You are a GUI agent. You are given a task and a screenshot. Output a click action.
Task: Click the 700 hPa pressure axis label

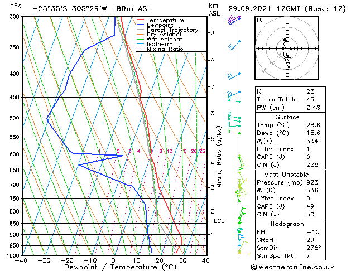click(x=15, y=185)
